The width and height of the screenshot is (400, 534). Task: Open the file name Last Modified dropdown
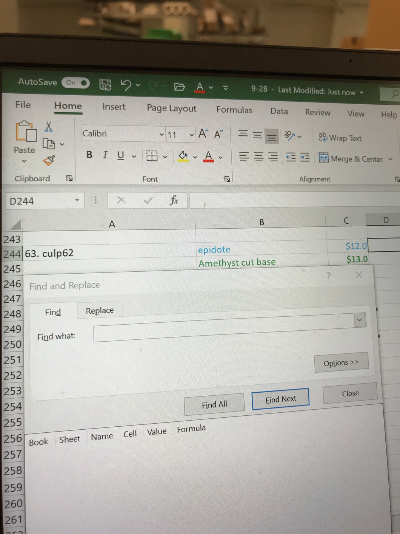point(362,93)
